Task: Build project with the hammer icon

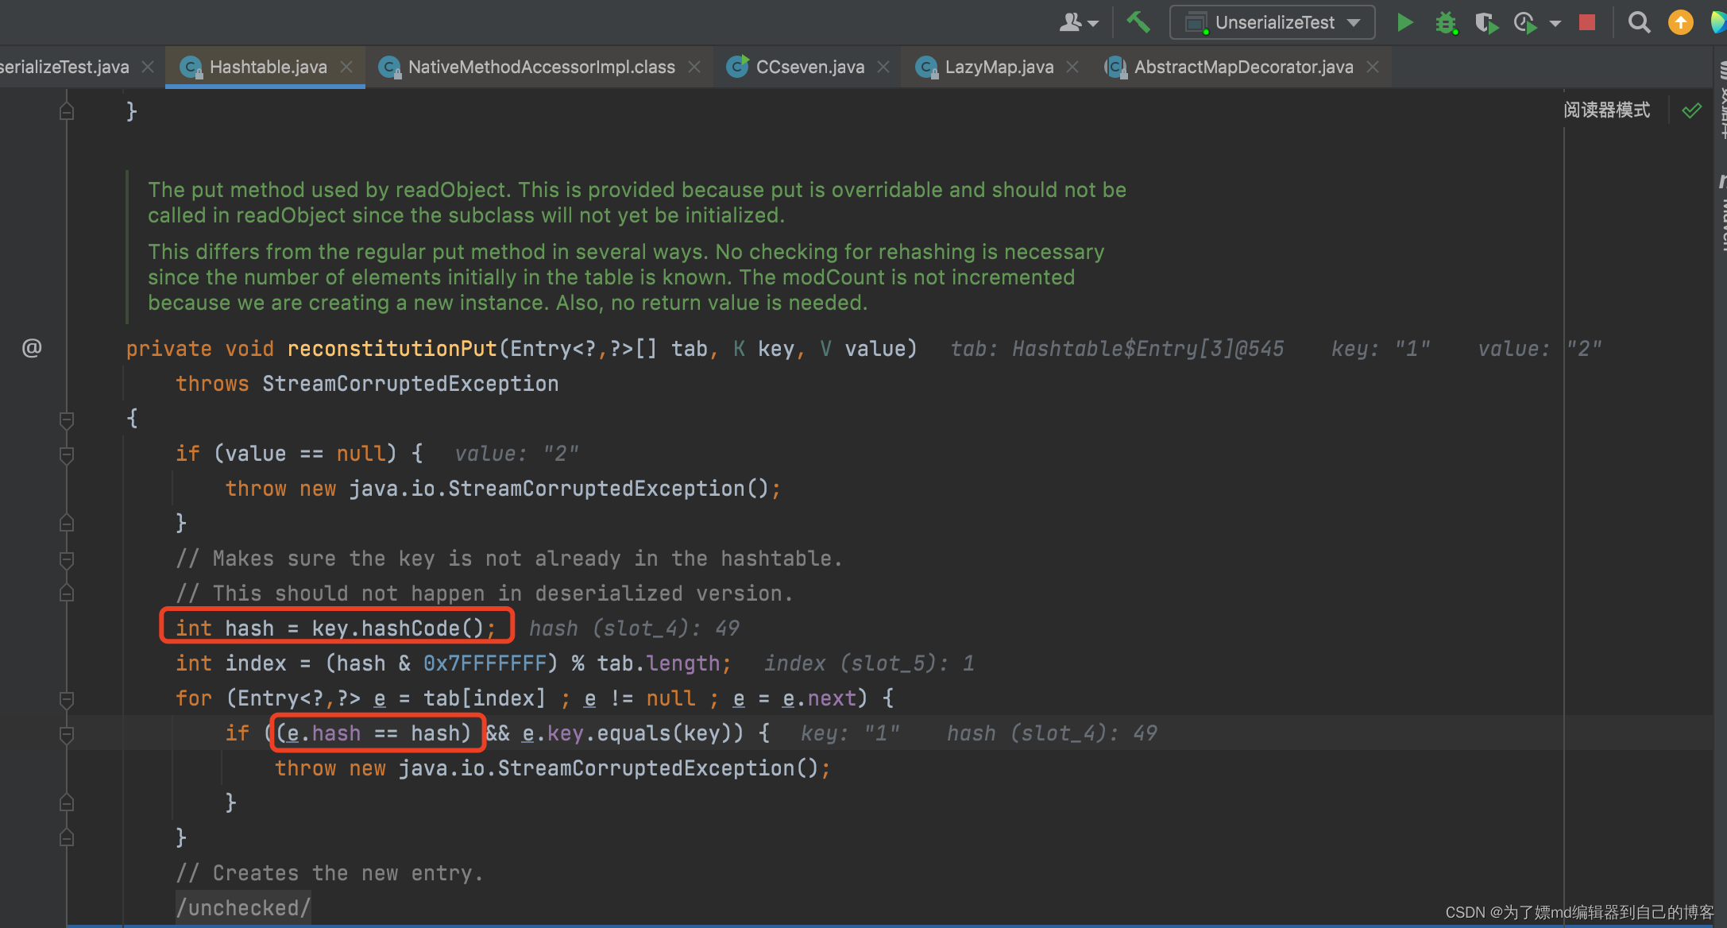Action: pos(1138,22)
